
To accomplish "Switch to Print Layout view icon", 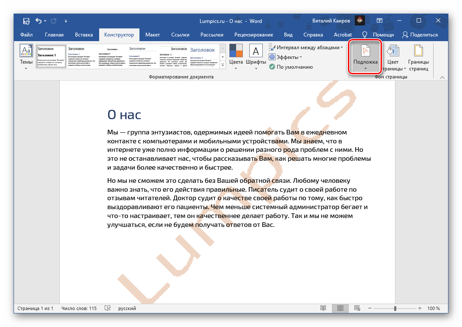I will 340,308.
